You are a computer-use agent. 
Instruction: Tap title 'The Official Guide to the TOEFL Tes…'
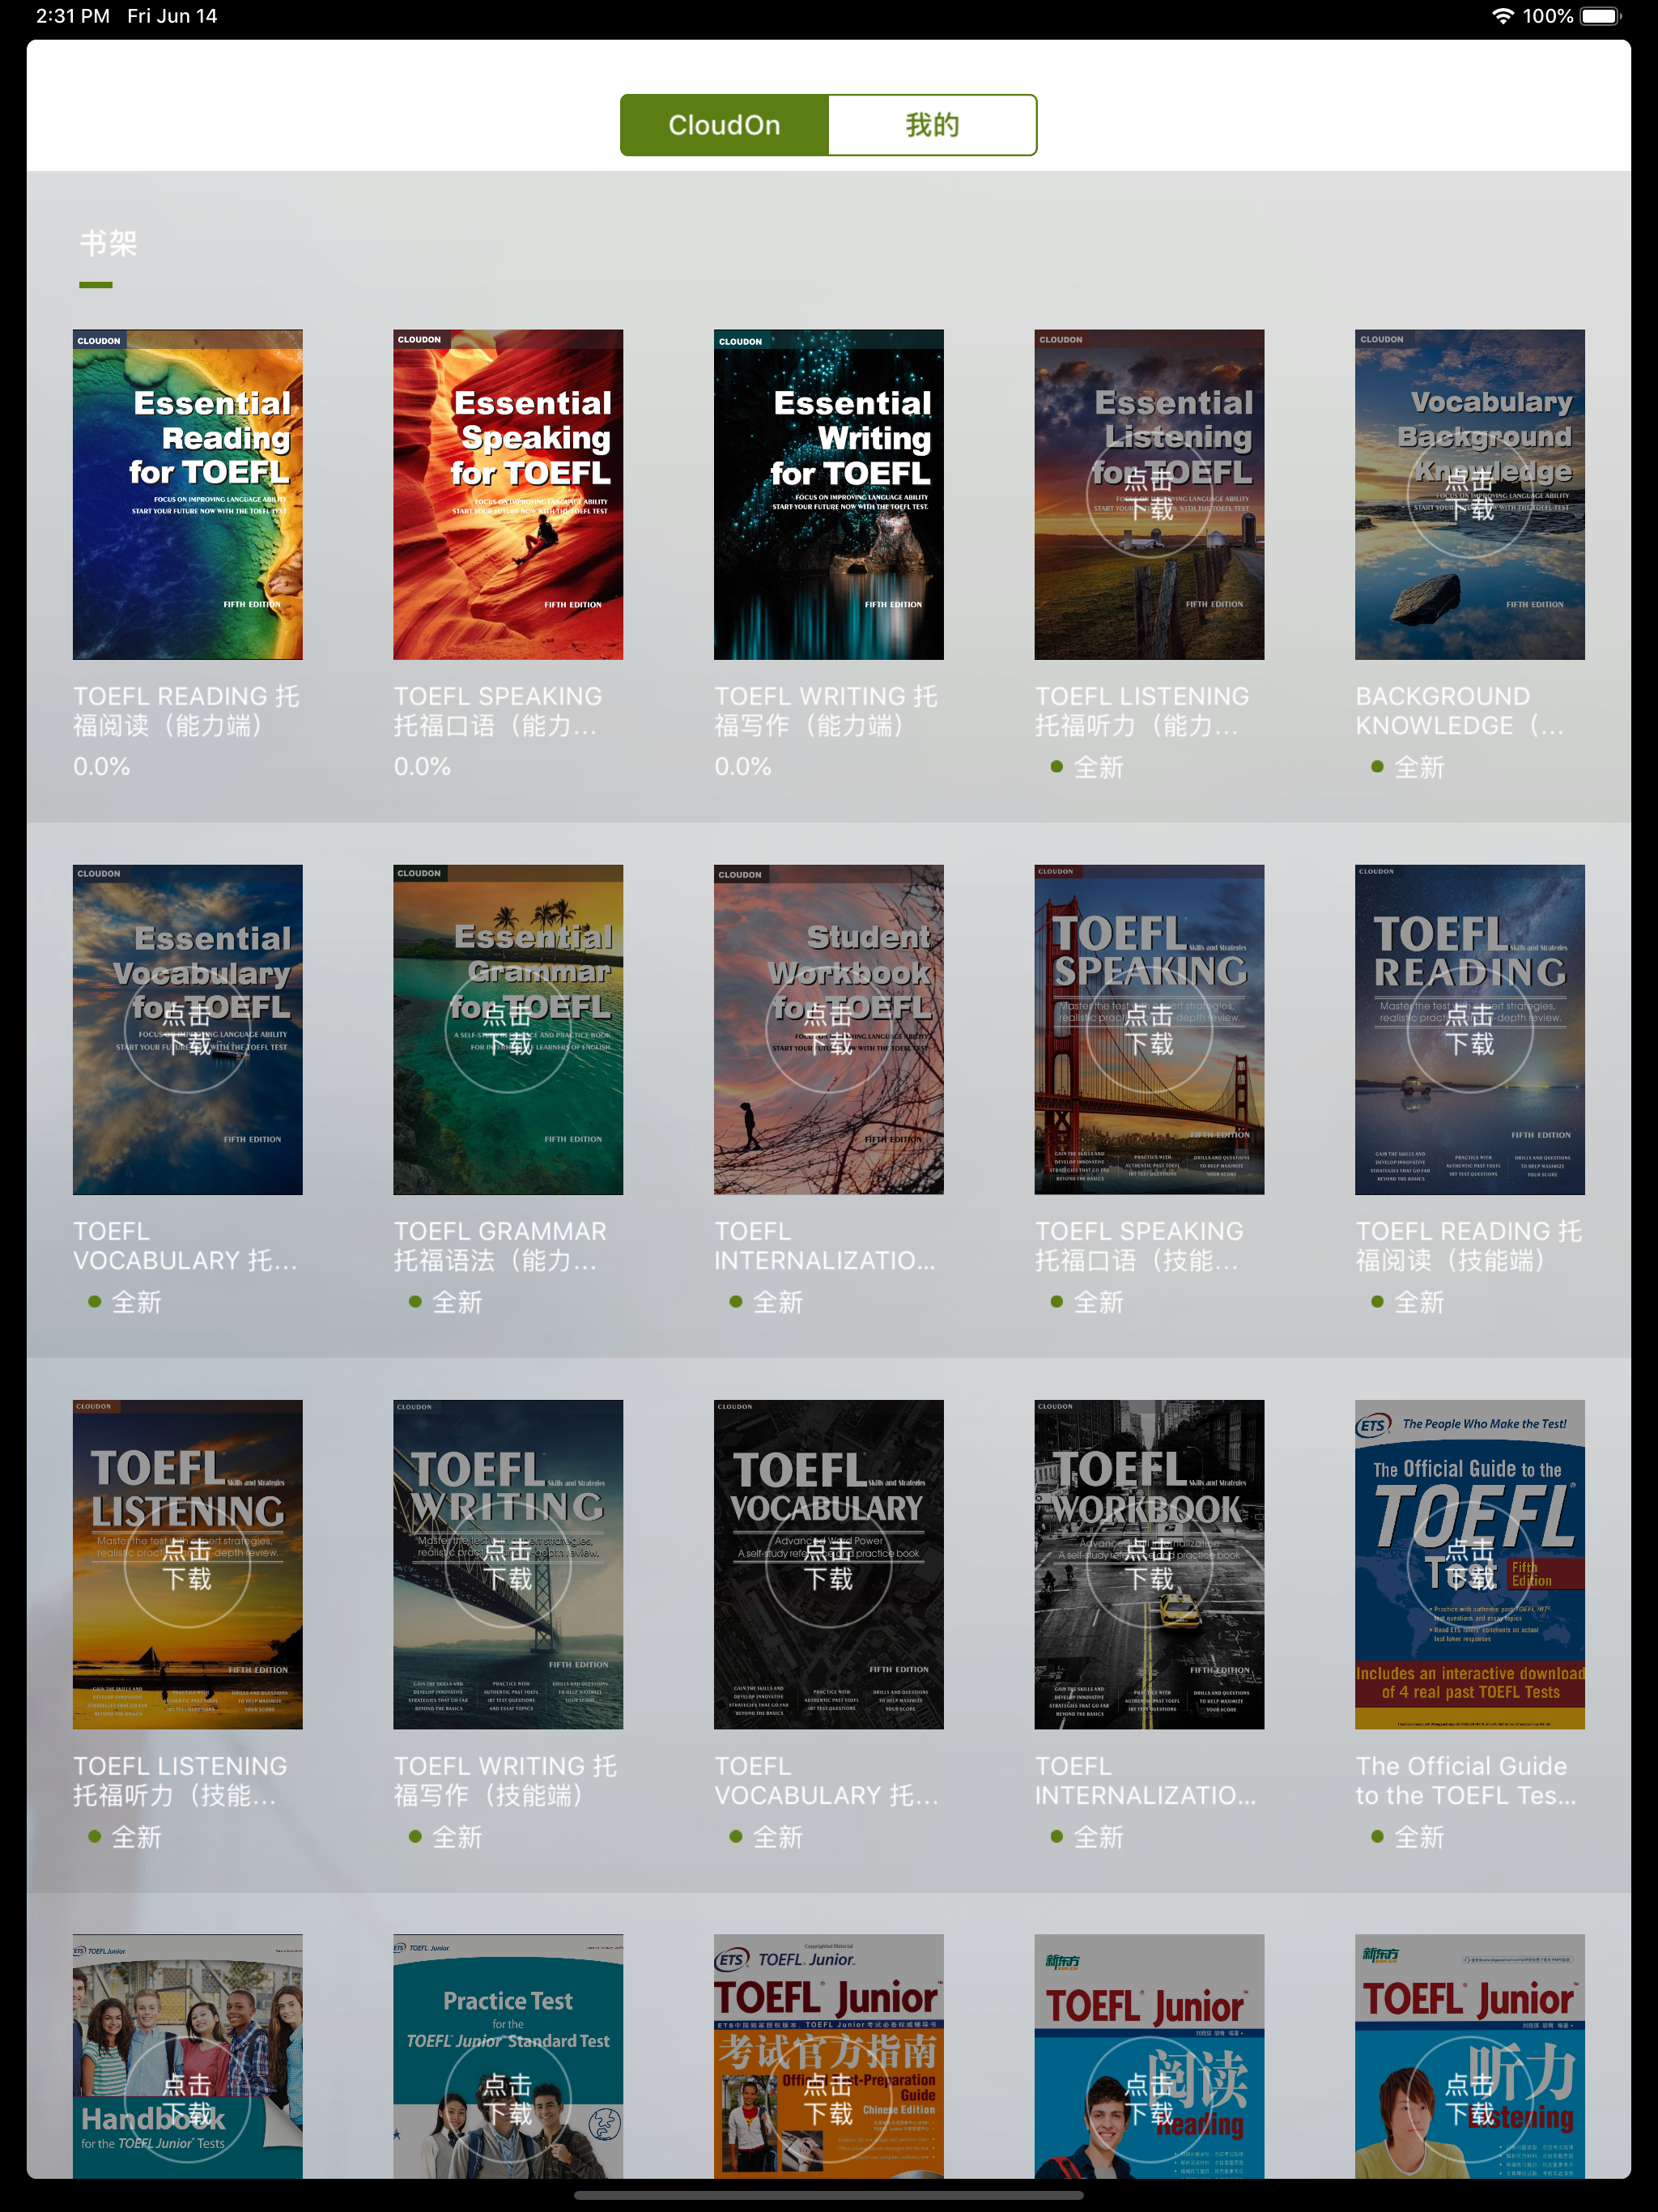(x=1466, y=1781)
